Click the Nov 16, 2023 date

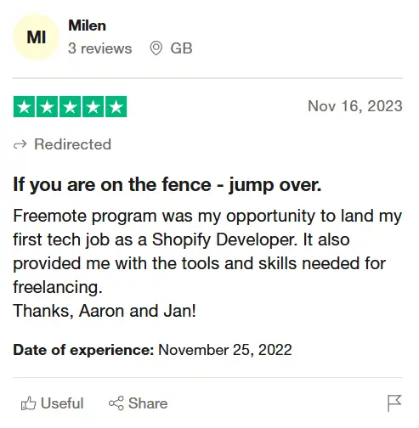coord(355,106)
